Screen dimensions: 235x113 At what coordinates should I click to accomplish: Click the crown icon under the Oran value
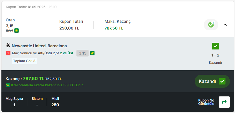(x=16, y=30)
